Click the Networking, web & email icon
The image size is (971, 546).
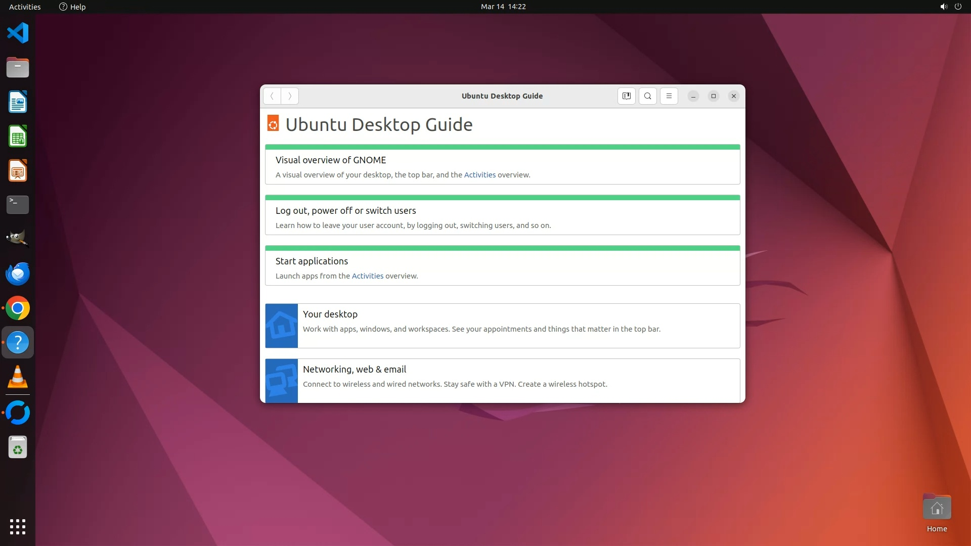pyautogui.click(x=282, y=381)
